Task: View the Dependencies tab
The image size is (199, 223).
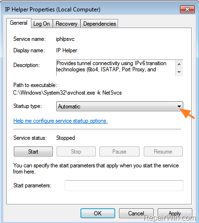Action: coord(99,24)
